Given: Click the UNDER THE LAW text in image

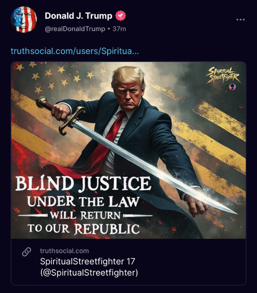Looking at the screenshot, I should click(x=83, y=202).
